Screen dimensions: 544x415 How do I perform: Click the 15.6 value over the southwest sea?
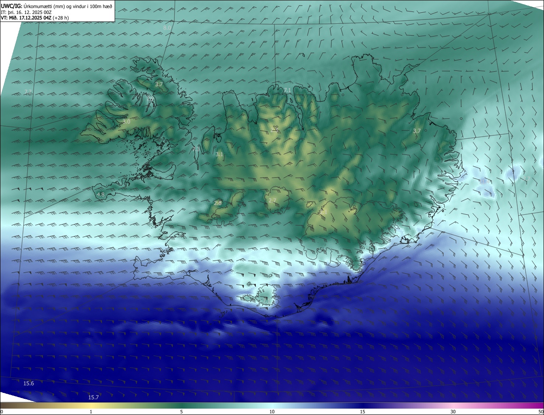28,383
